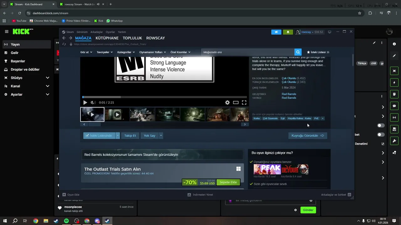Switch to the TOPLULUK tab
Viewport: 401px width, 225px height.
click(132, 38)
